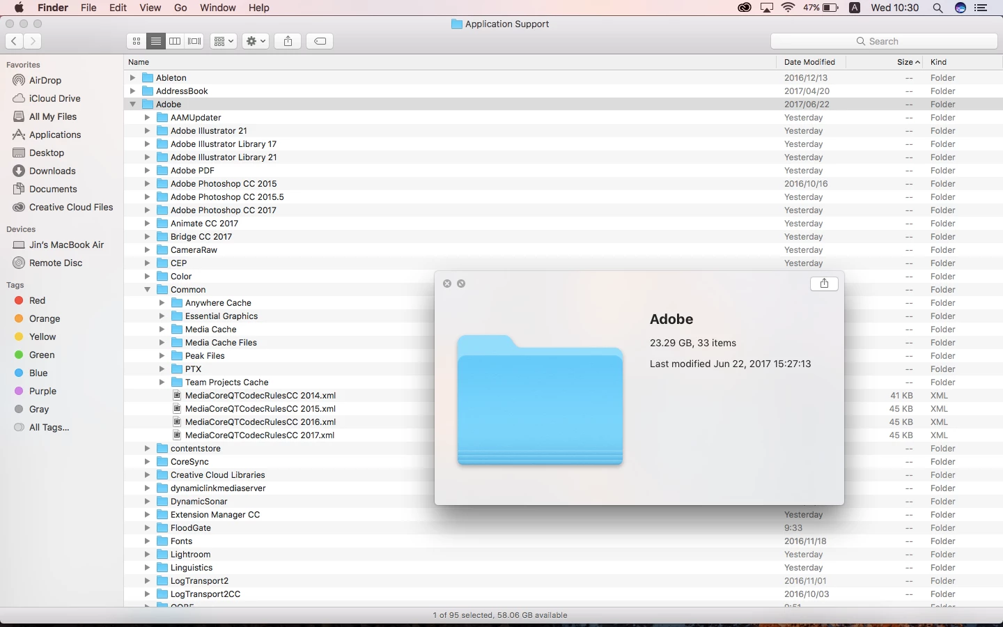This screenshot has width=1003, height=627.
Task: Close the Adobe Quick Look preview
Action: click(447, 284)
